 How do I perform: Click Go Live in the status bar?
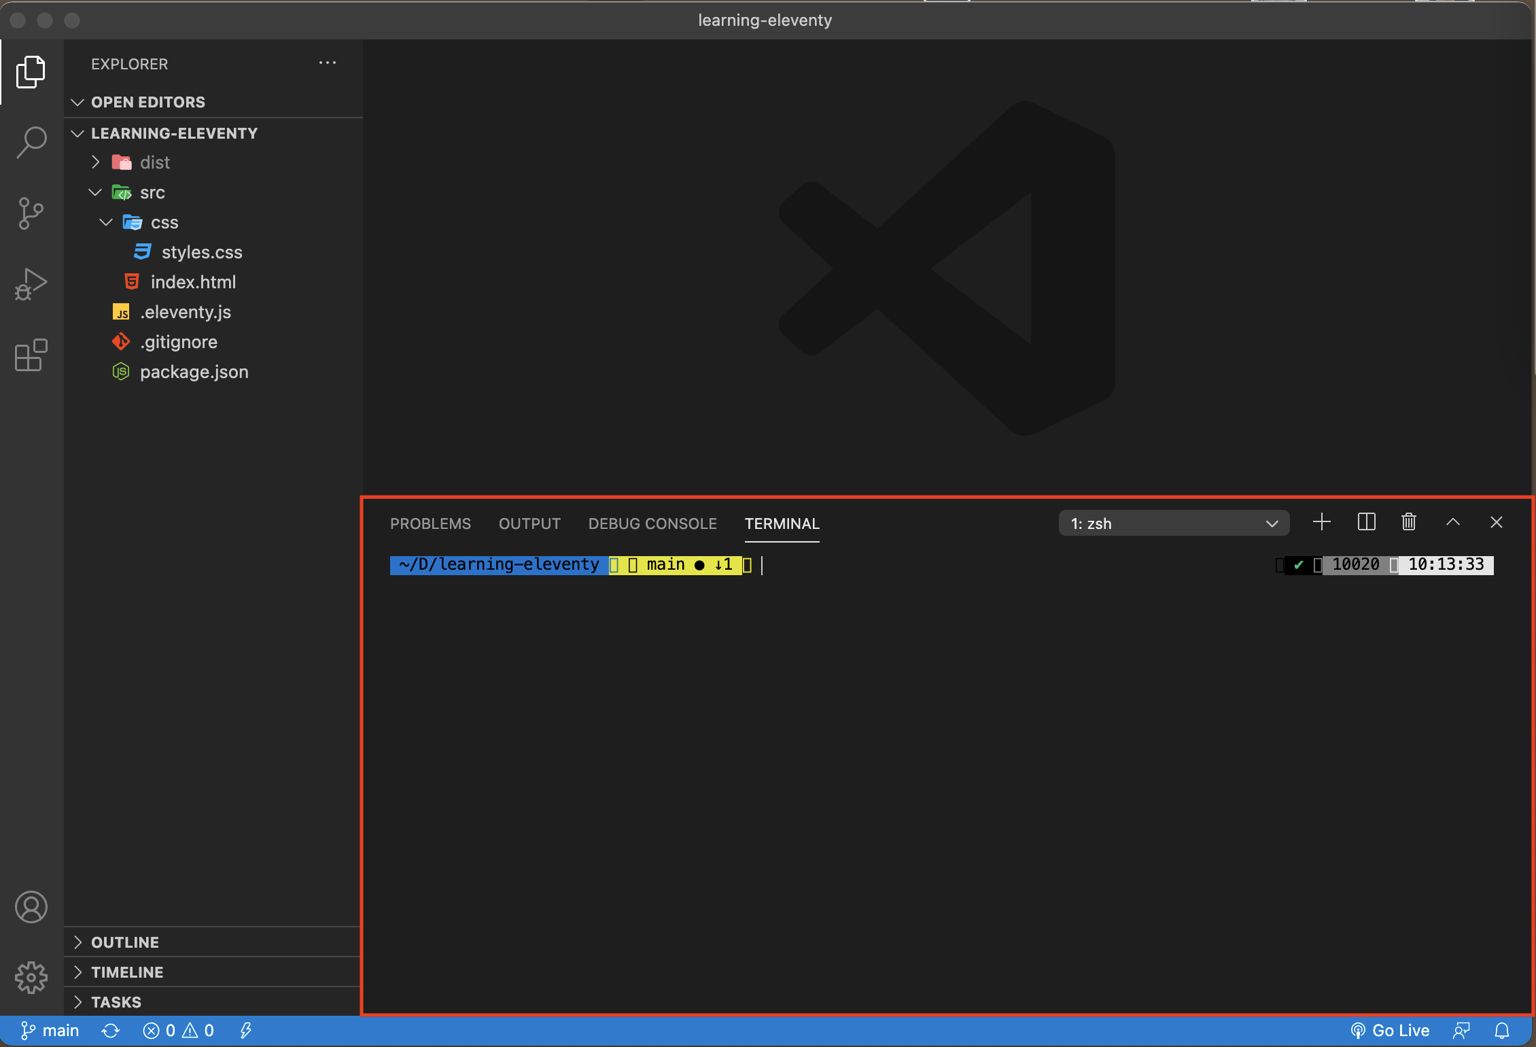click(1390, 1029)
